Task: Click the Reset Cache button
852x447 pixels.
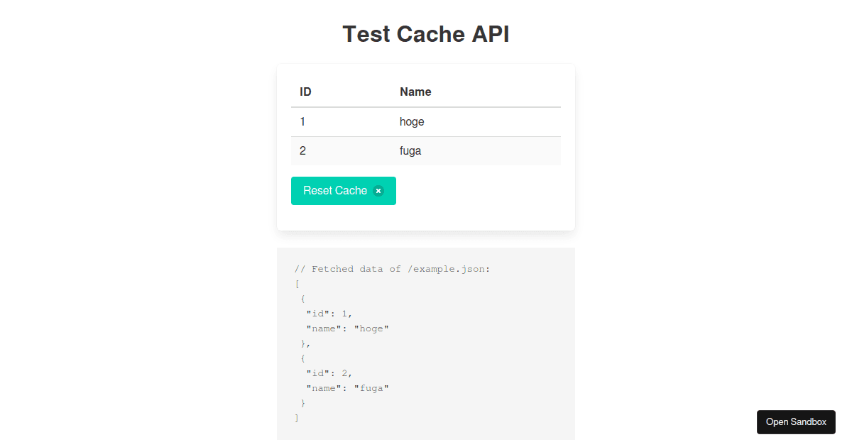Action: tap(335, 191)
